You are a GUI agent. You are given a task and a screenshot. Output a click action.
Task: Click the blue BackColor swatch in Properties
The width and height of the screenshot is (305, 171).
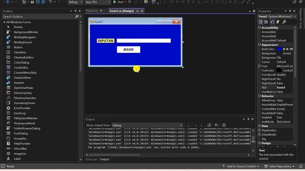click(279, 49)
